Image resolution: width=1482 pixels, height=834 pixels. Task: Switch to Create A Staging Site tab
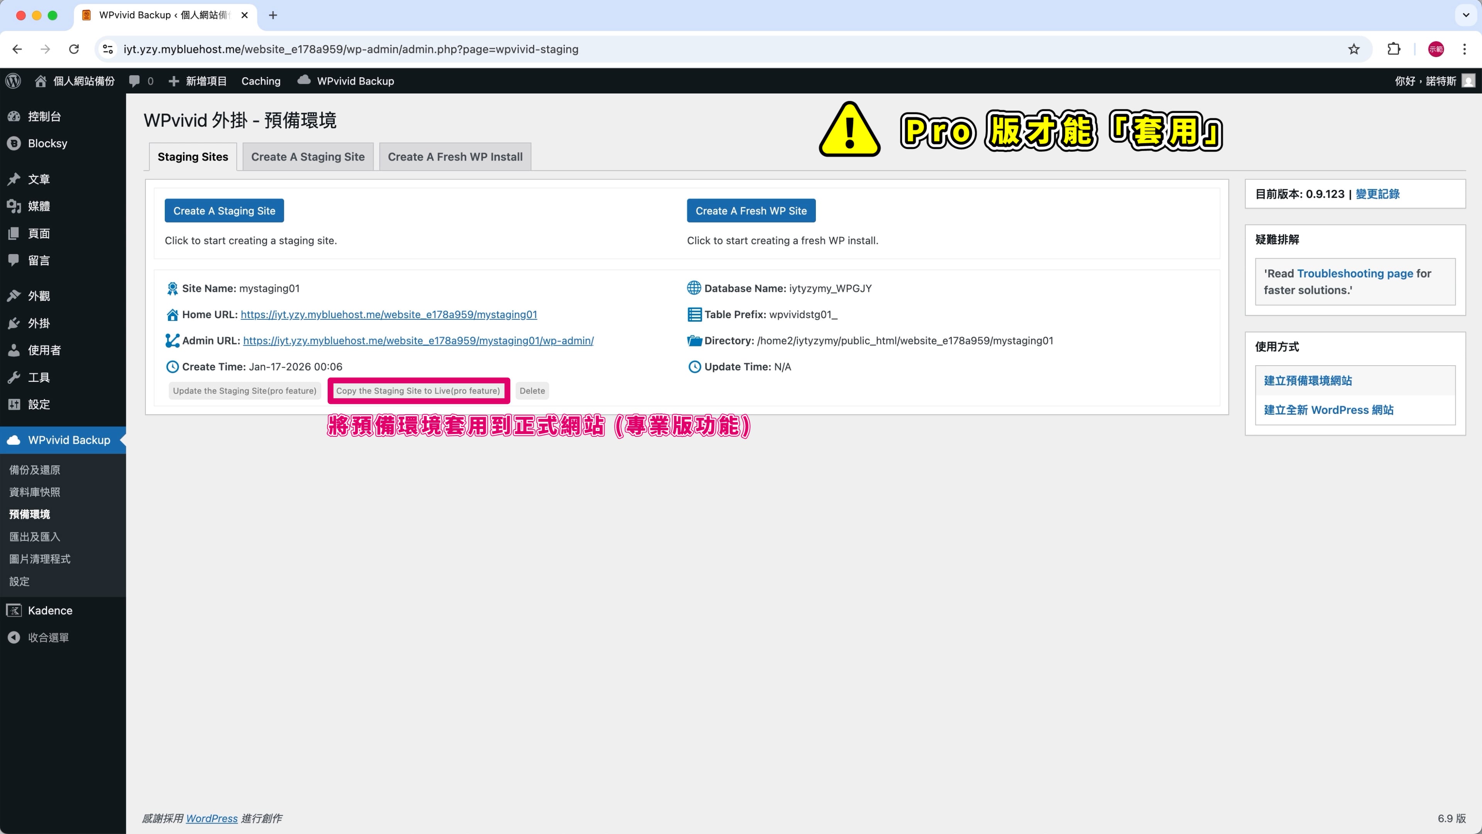tap(307, 156)
